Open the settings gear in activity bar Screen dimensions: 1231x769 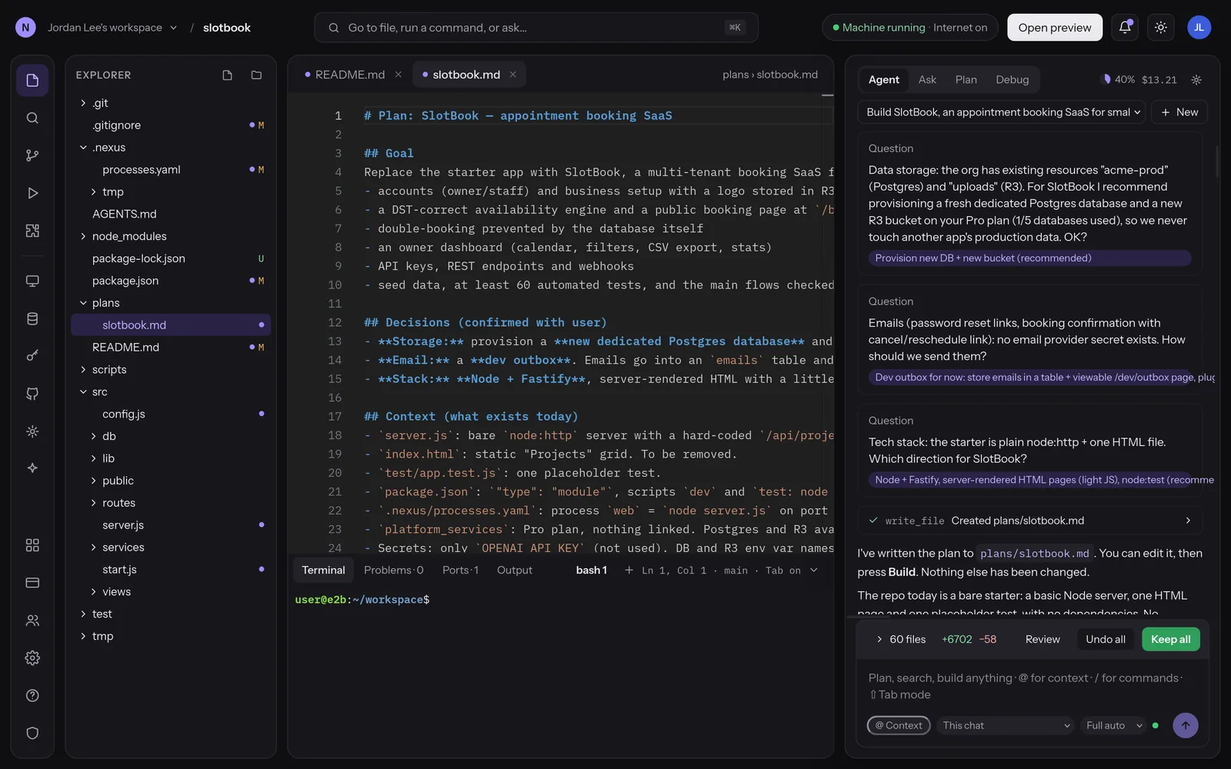(x=32, y=657)
